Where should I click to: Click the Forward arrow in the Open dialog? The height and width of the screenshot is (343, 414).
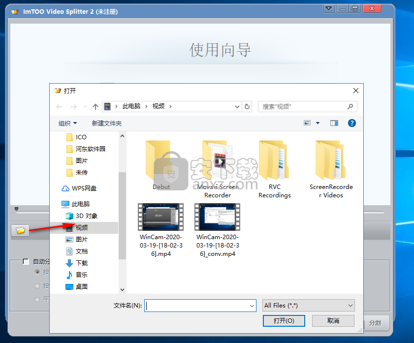(74, 107)
